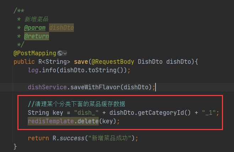Image resolution: width=234 pixels, height=152 pixels.
Task: Click the @PostMapping annotation
Action: [x=35, y=53]
